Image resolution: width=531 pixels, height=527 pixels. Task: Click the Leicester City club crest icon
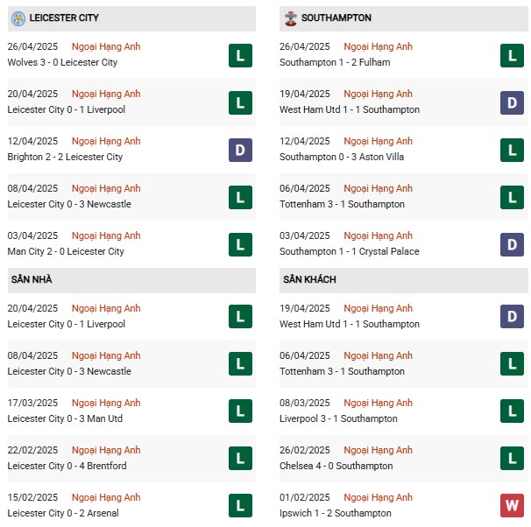click(18, 18)
